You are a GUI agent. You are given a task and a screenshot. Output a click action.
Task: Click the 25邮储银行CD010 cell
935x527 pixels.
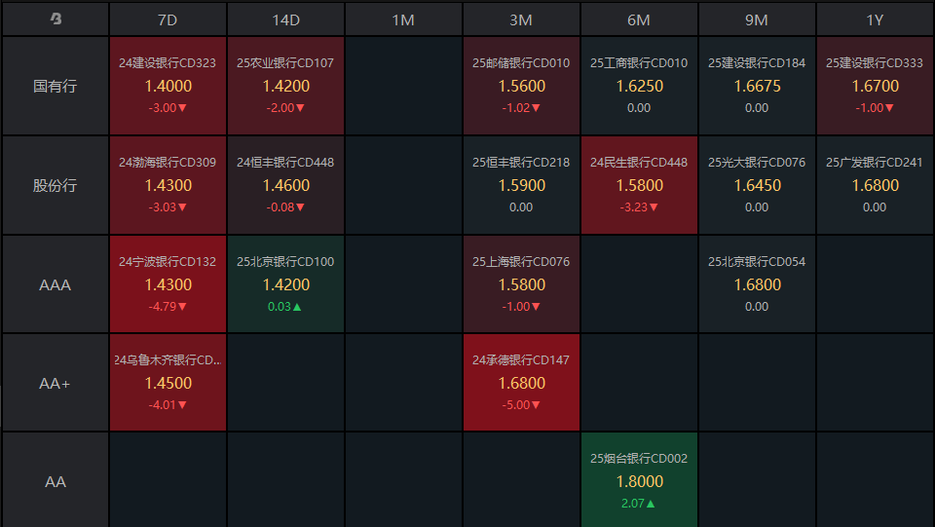point(521,86)
